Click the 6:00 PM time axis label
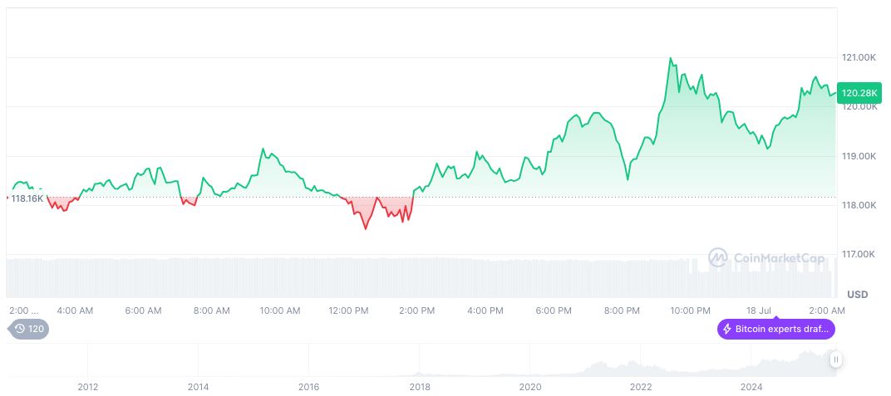Image resolution: width=891 pixels, height=396 pixels. [x=554, y=310]
